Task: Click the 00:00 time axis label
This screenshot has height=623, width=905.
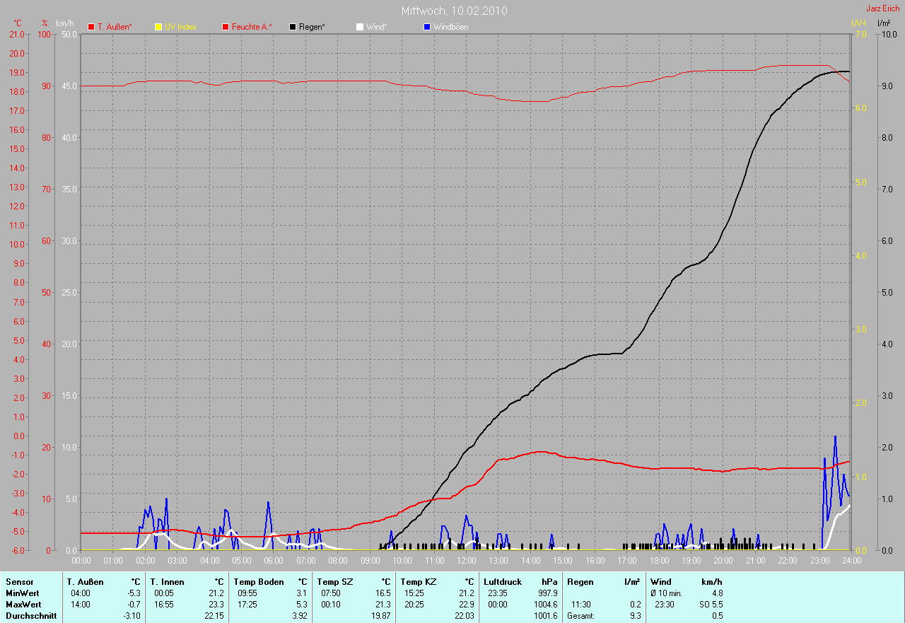Action: click(x=81, y=561)
